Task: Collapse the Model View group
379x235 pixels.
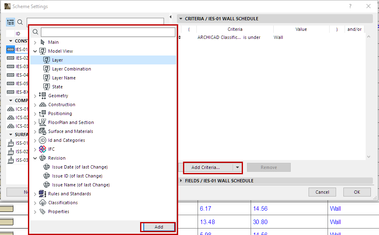Action: coord(35,51)
